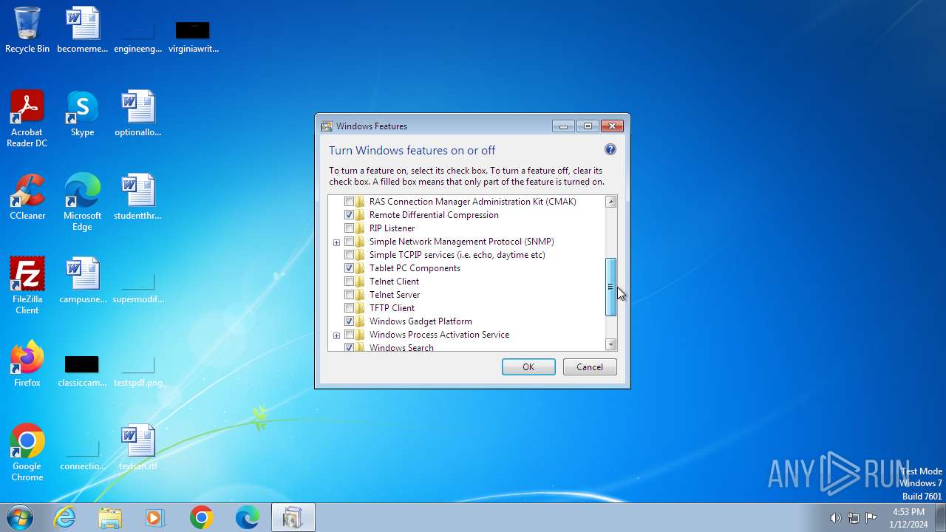Uncheck Windows Gadget Platform
Viewport: 946px width, 532px height.
[350, 321]
